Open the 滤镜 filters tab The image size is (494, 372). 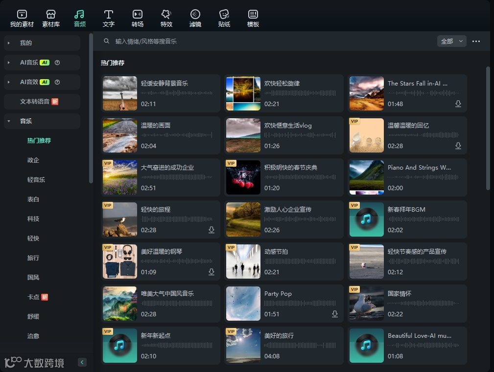195,18
